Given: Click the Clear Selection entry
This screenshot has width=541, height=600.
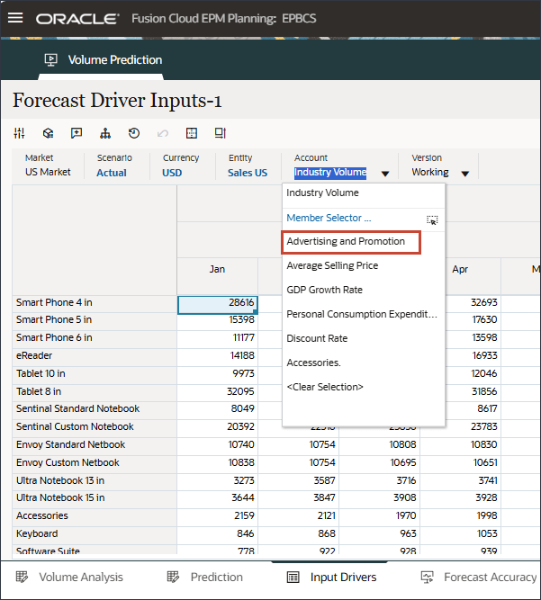Looking at the screenshot, I should [x=325, y=387].
